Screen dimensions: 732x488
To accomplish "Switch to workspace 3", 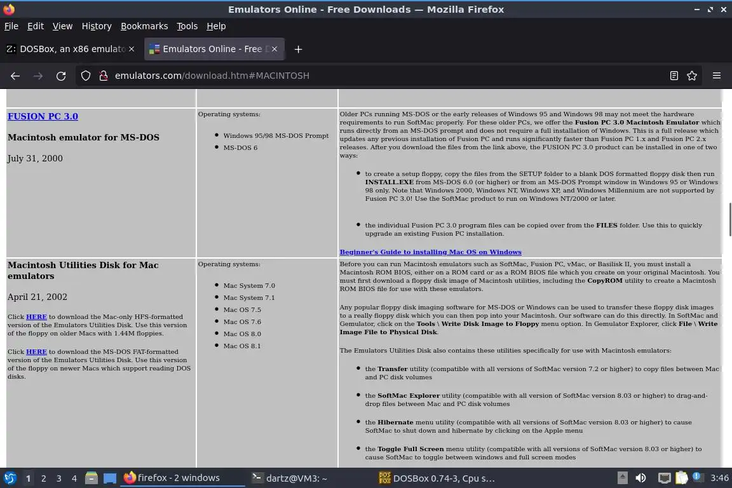I will (59, 478).
